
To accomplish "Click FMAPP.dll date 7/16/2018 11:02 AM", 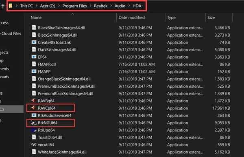I will [x=137, y=64].
